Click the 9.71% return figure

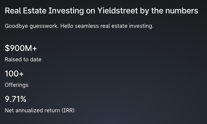click(16, 99)
